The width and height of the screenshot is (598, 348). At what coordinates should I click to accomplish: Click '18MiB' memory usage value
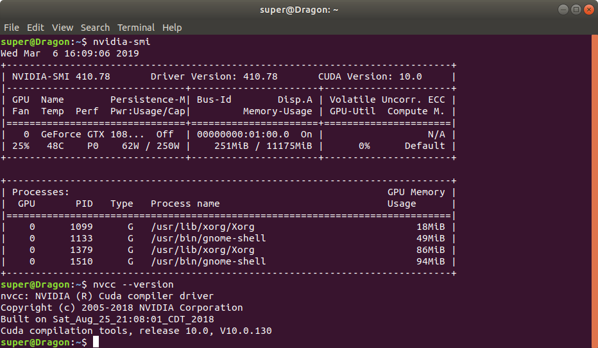coord(431,227)
